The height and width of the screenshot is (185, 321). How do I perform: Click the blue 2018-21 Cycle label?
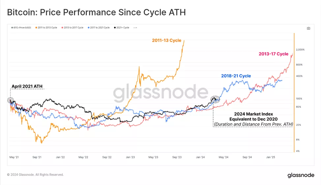[x=236, y=76]
